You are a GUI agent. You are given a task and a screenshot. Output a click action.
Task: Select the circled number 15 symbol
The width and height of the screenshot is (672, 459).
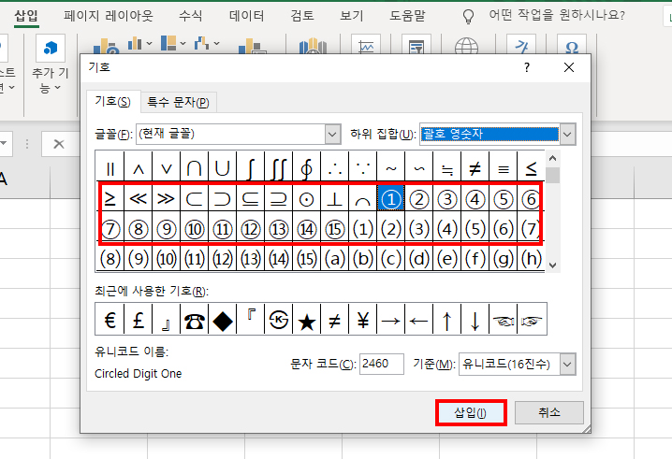[335, 229]
